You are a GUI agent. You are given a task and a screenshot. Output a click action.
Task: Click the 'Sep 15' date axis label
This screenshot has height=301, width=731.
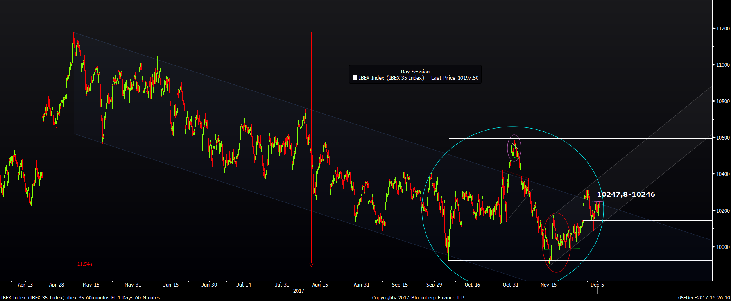point(400,285)
